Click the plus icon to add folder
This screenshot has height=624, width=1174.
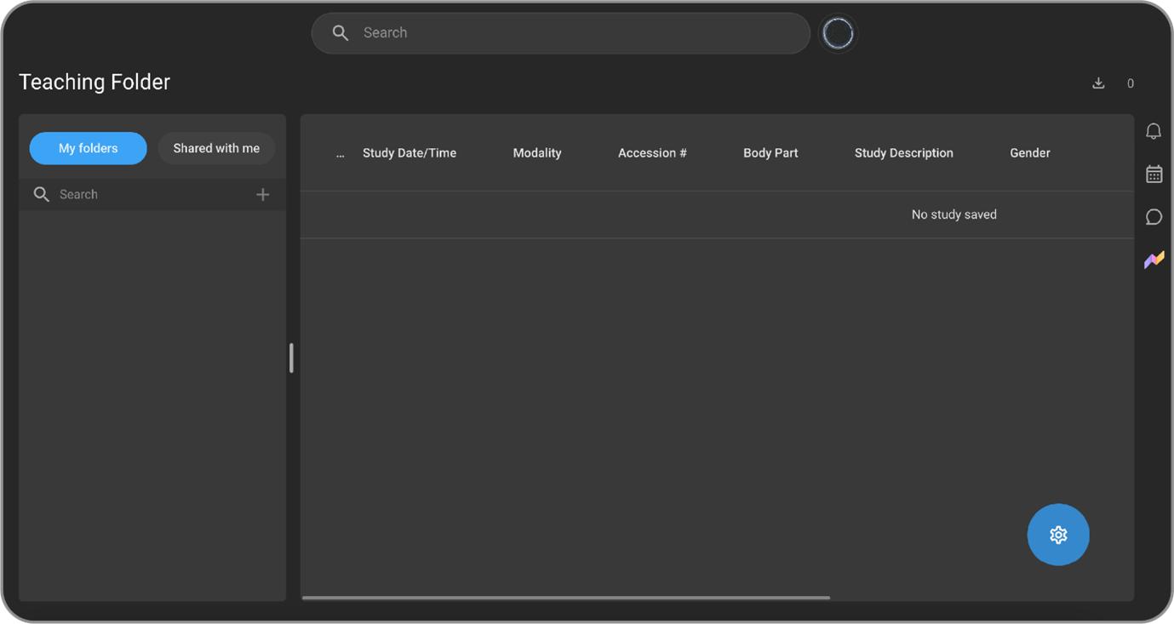point(263,195)
